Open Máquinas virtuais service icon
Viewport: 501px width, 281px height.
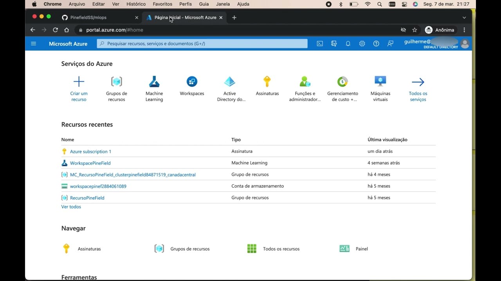(x=380, y=82)
